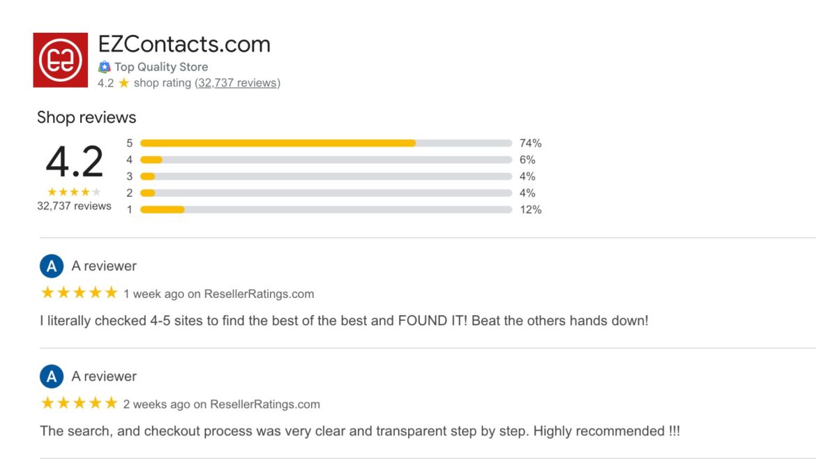Screen dimensions: 816x459
Task: Click the 74% percentage label
Action: [x=531, y=142]
